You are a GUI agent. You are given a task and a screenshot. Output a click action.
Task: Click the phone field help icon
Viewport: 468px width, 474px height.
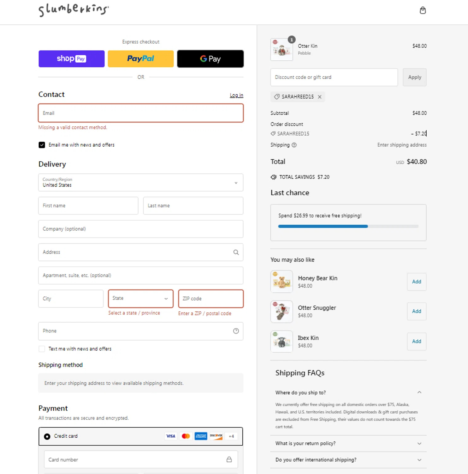[x=236, y=331]
